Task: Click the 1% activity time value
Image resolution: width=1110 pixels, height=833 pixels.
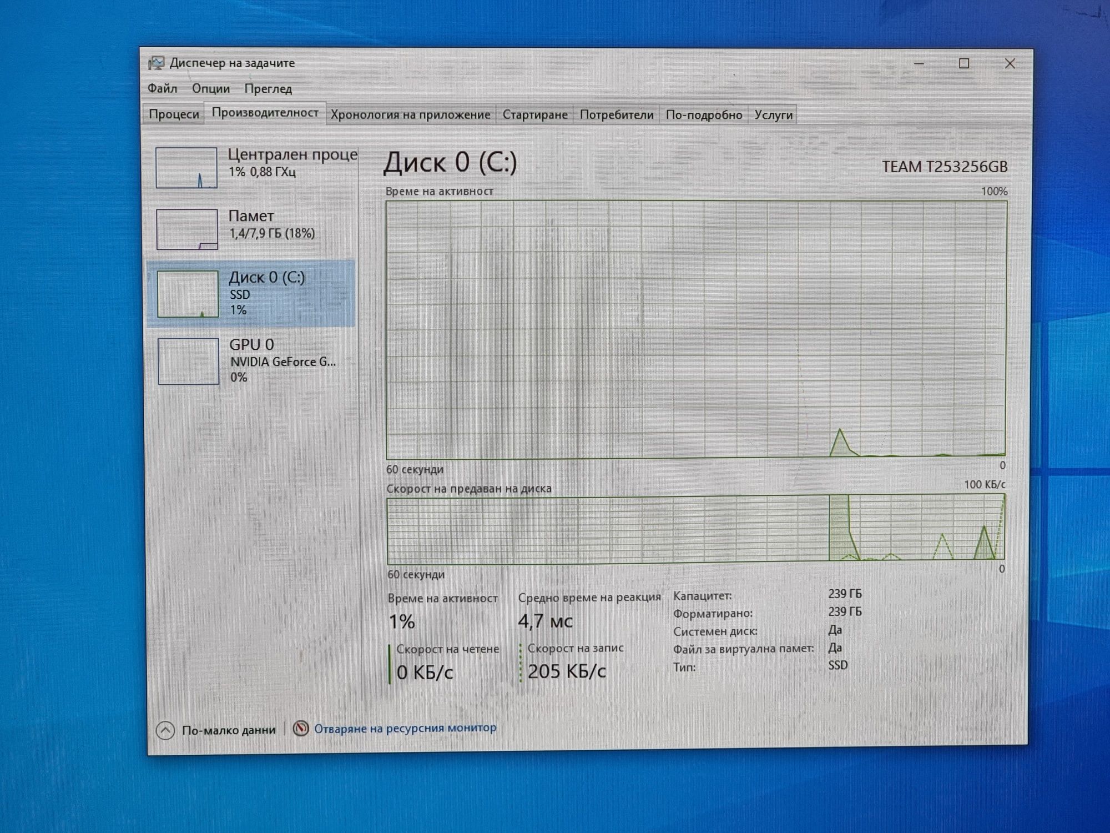Action: pyautogui.click(x=402, y=621)
